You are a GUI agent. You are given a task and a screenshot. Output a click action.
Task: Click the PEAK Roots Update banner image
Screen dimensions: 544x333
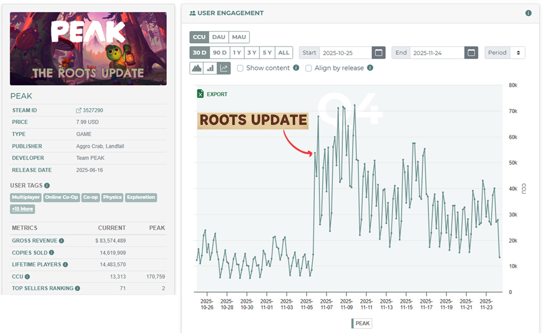click(x=88, y=48)
